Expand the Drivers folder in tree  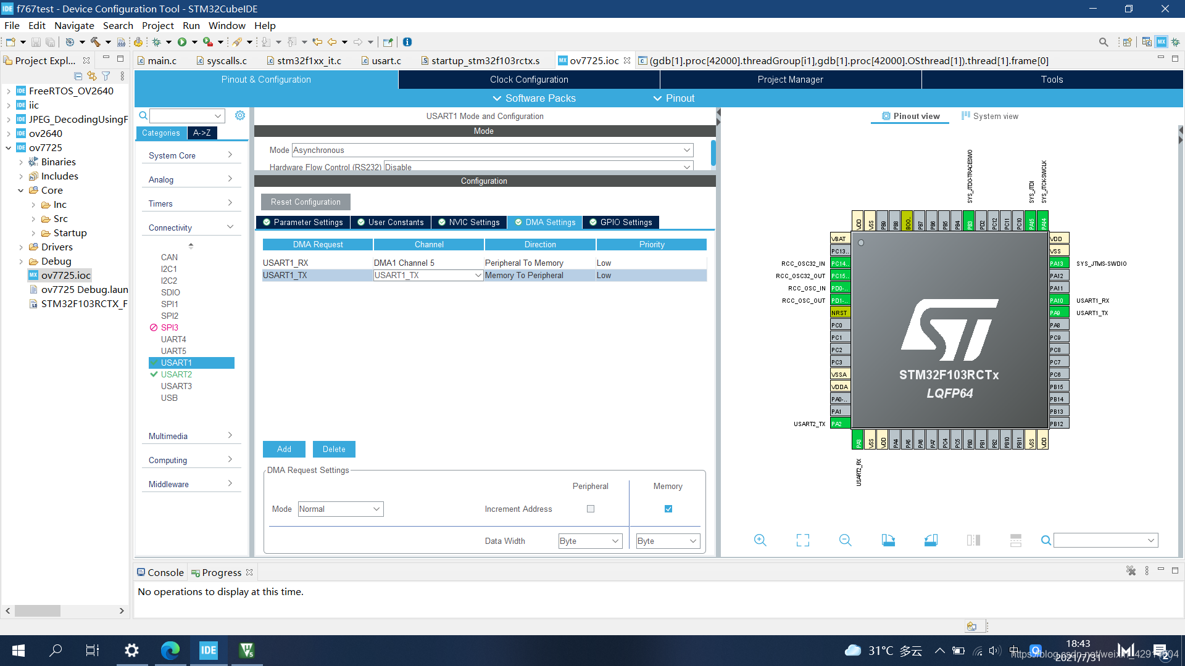coord(21,247)
